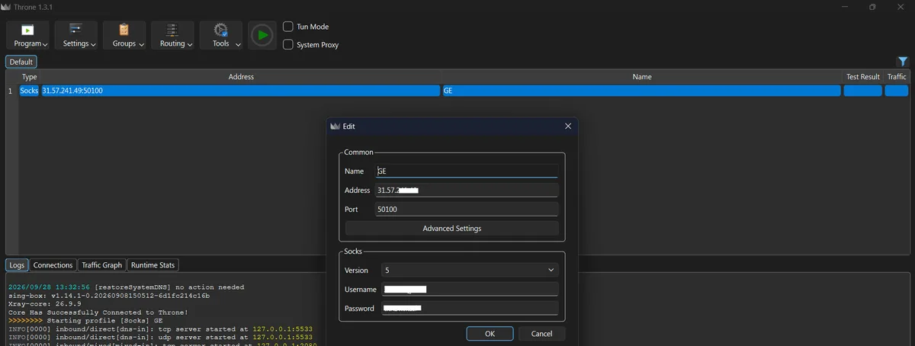Close the Edit dialog
The width and height of the screenshot is (915, 346).
click(x=567, y=127)
